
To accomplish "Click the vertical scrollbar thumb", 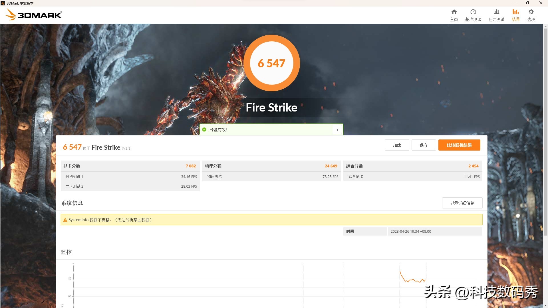I will click(545, 131).
